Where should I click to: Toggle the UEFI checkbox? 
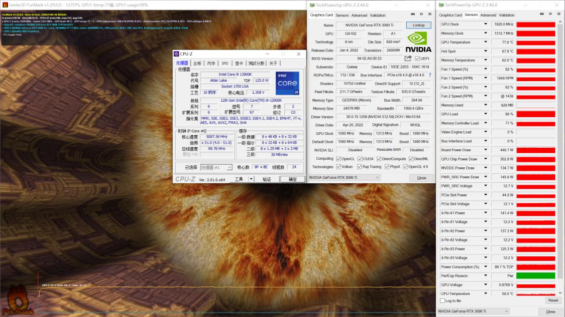(417, 59)
